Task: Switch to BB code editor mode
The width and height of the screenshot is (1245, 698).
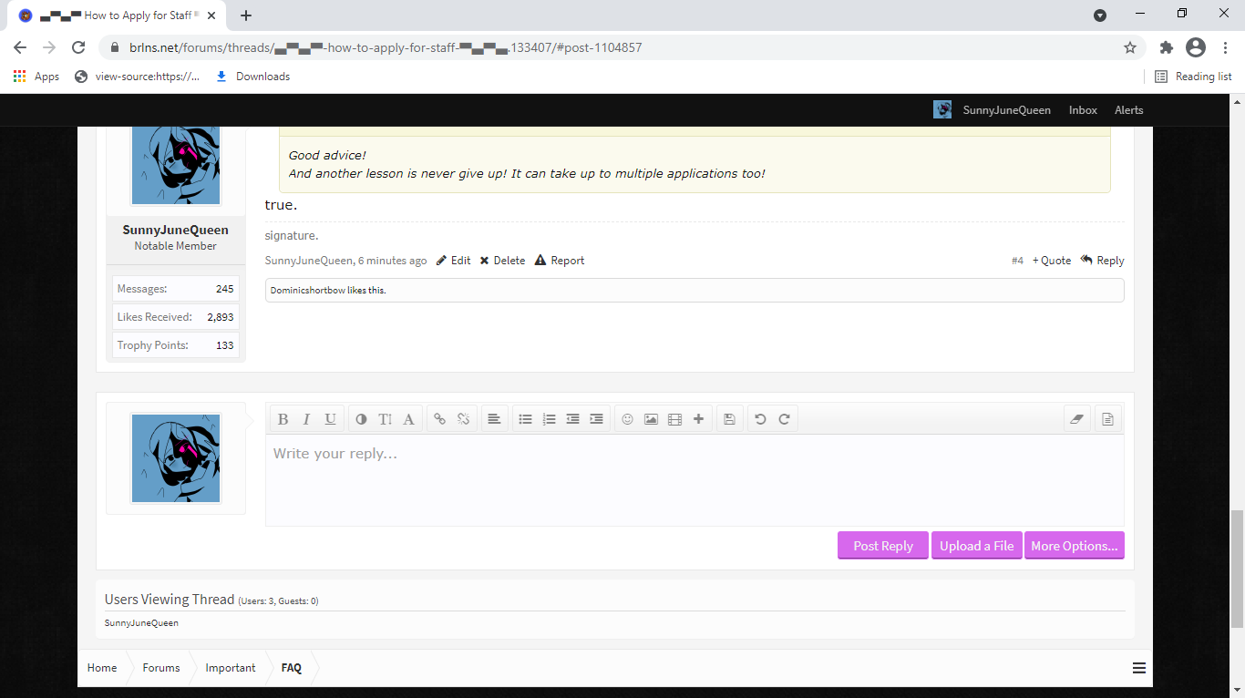Action: click(x=1107, y=419)
